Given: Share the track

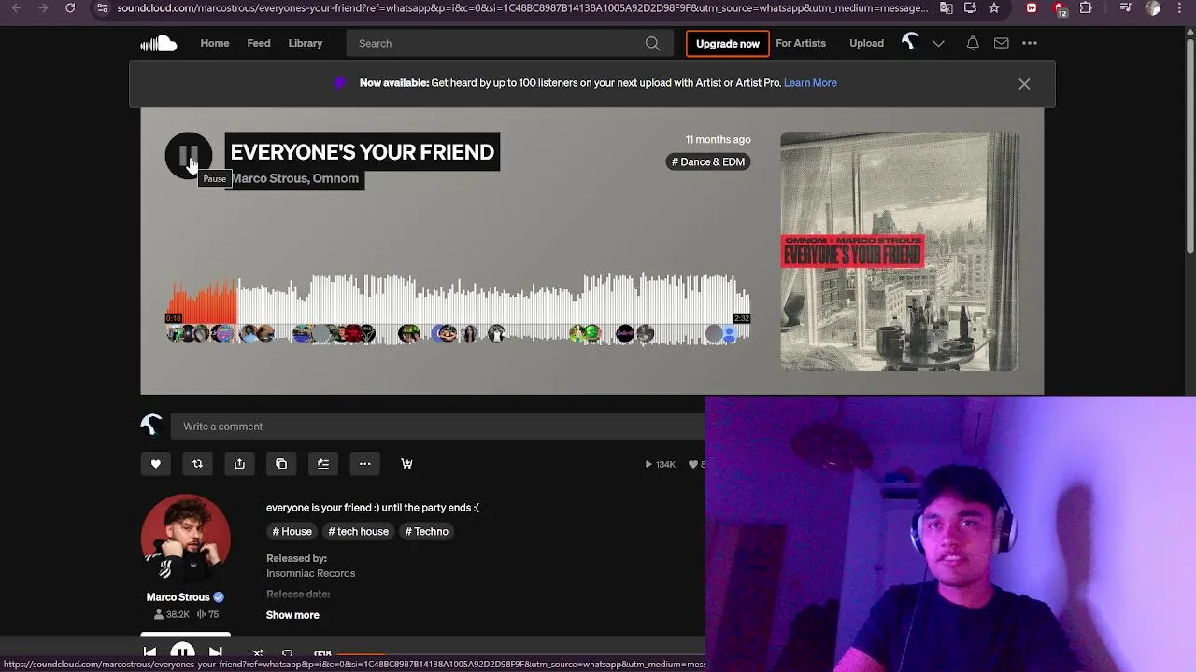Looking at the screenshot, I should point(239,464).
